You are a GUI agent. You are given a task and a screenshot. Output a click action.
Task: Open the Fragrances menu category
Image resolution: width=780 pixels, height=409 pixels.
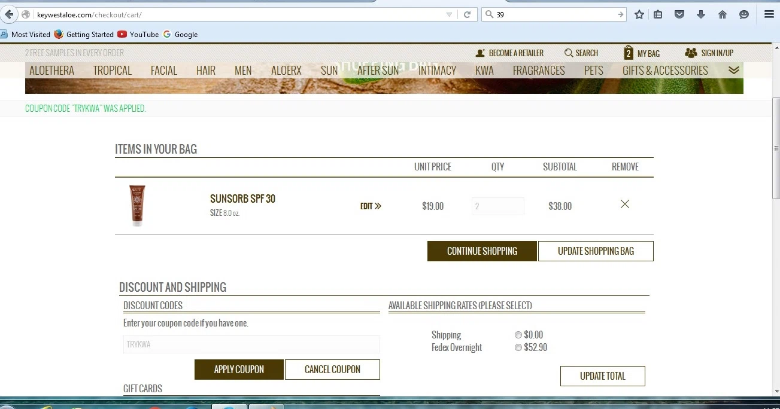coord(539,71)
